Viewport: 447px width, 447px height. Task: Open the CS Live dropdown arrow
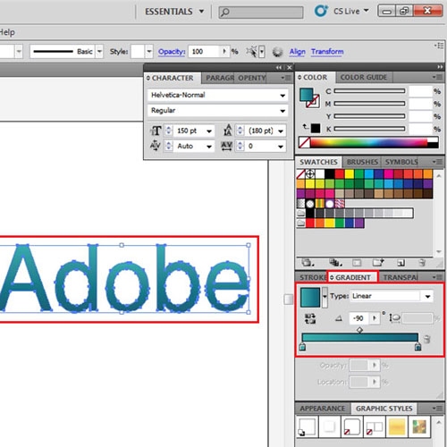click(x=367, y=11)
